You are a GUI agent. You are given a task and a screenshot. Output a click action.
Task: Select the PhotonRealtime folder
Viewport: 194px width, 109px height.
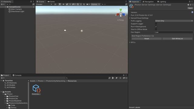(x=15, y=101)
